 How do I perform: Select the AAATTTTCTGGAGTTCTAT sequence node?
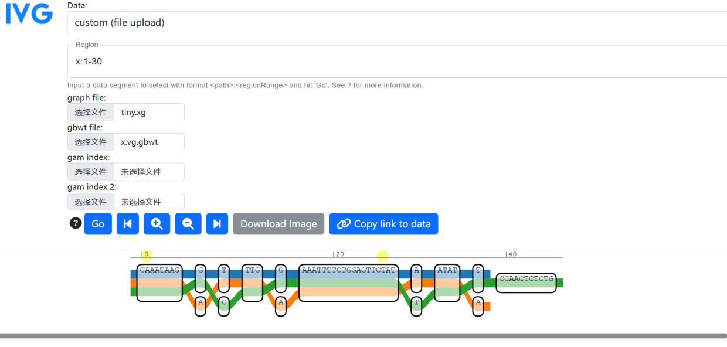[x=348, y=283]
